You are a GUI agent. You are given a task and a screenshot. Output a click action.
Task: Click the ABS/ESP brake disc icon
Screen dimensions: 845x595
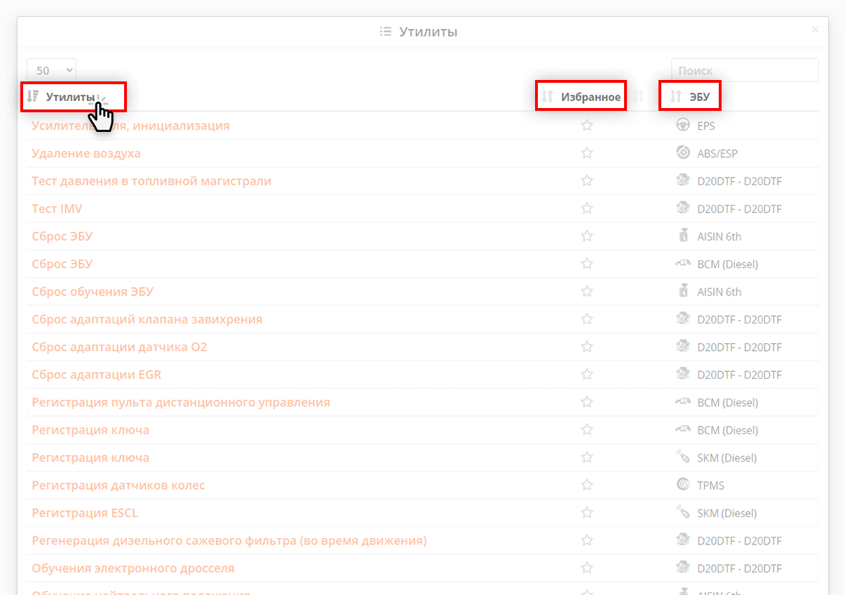point(682,153)
